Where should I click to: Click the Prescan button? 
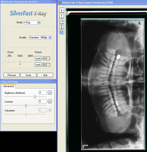[x=12, y=75]
